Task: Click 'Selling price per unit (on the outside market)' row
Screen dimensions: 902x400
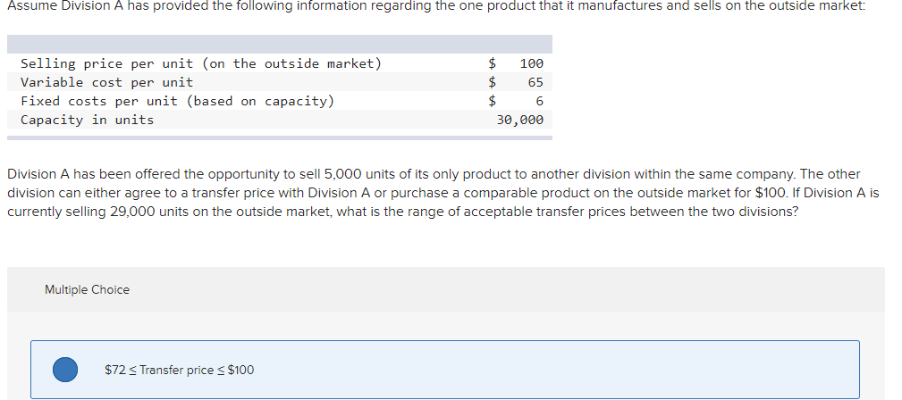Action: click(x=280, y=63)
